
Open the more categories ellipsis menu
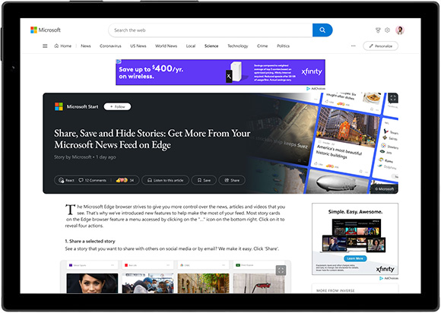pos(354,46)
